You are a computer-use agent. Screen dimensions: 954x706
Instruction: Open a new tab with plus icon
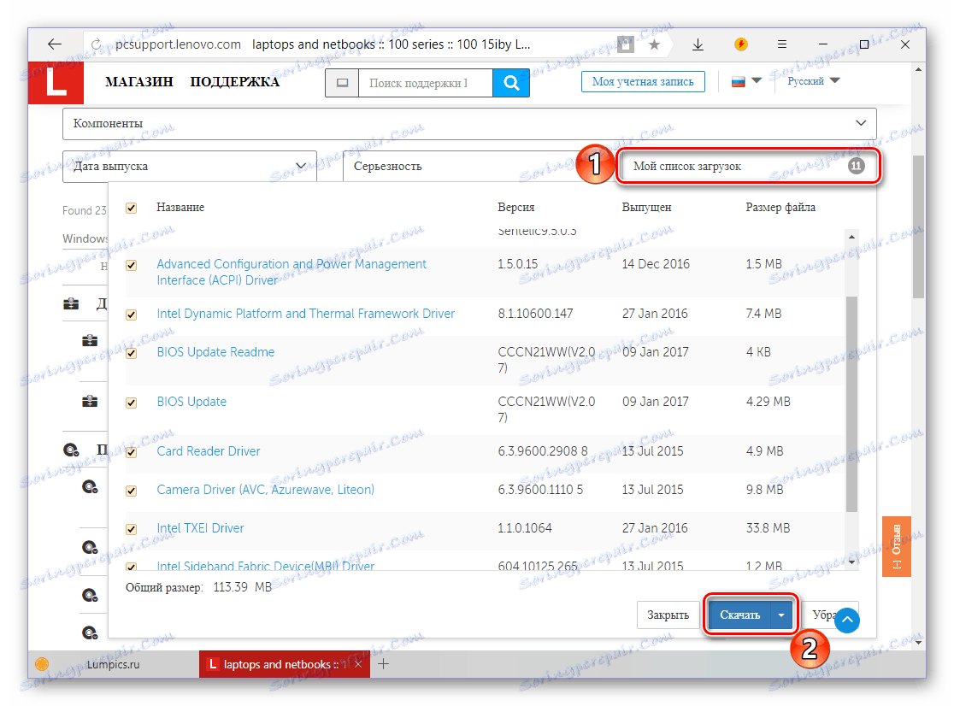383,664
